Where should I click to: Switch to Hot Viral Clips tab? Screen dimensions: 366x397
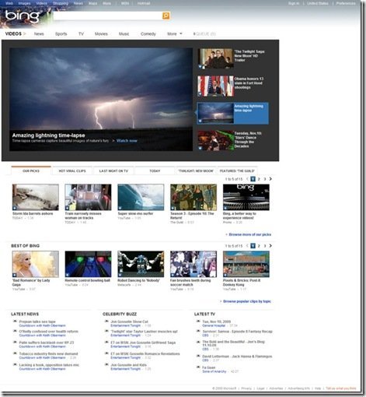[72, 170]
